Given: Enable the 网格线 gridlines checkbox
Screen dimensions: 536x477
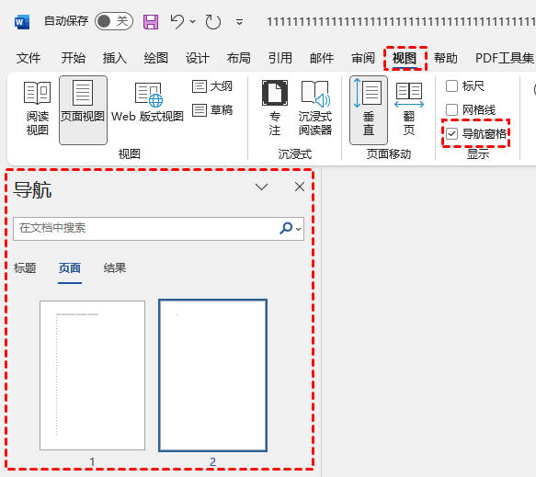Looking at the screenshot, I should click(x=451, y=110).
